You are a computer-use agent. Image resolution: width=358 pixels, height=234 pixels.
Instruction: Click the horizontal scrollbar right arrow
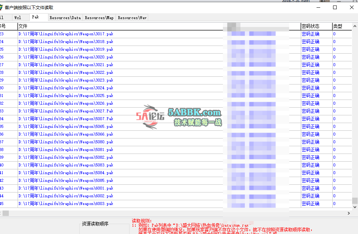coord(348,213)
